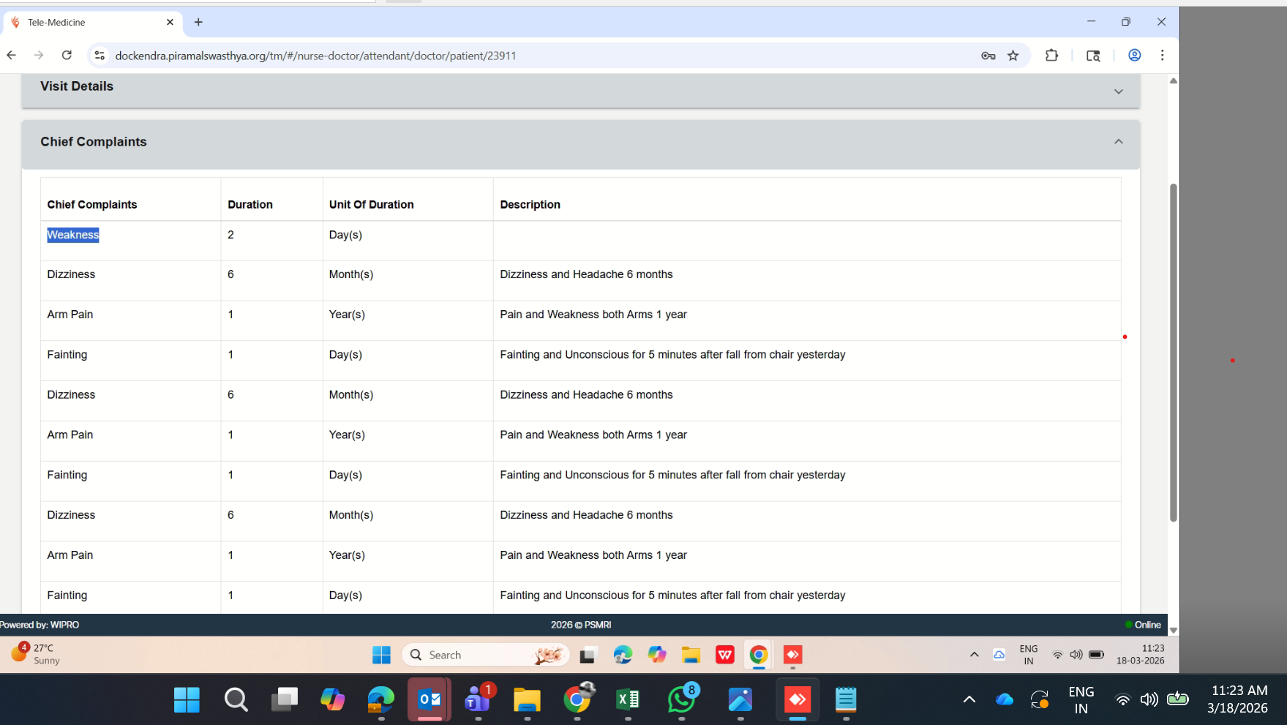Collapse the Chief Complaints section
The width and height of the screenshot is (1287, 725).
(x=1118, y=142)
